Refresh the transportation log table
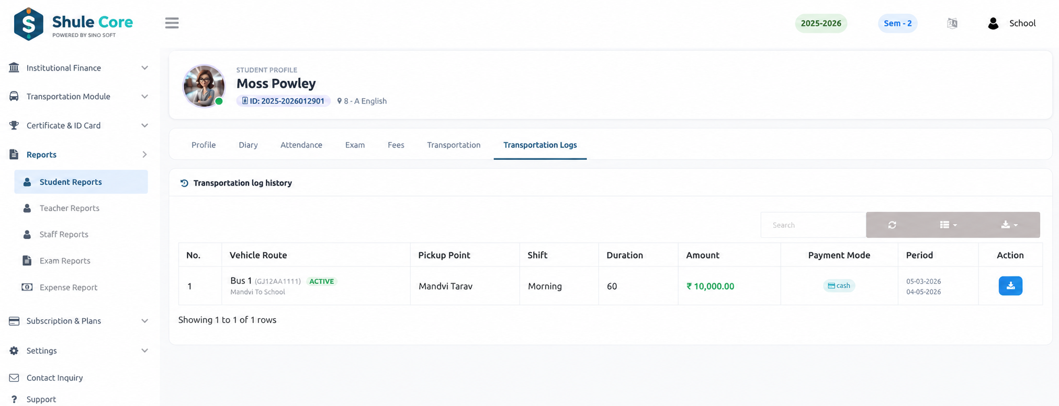This screenshot has height=406, width=1059. 892,225
